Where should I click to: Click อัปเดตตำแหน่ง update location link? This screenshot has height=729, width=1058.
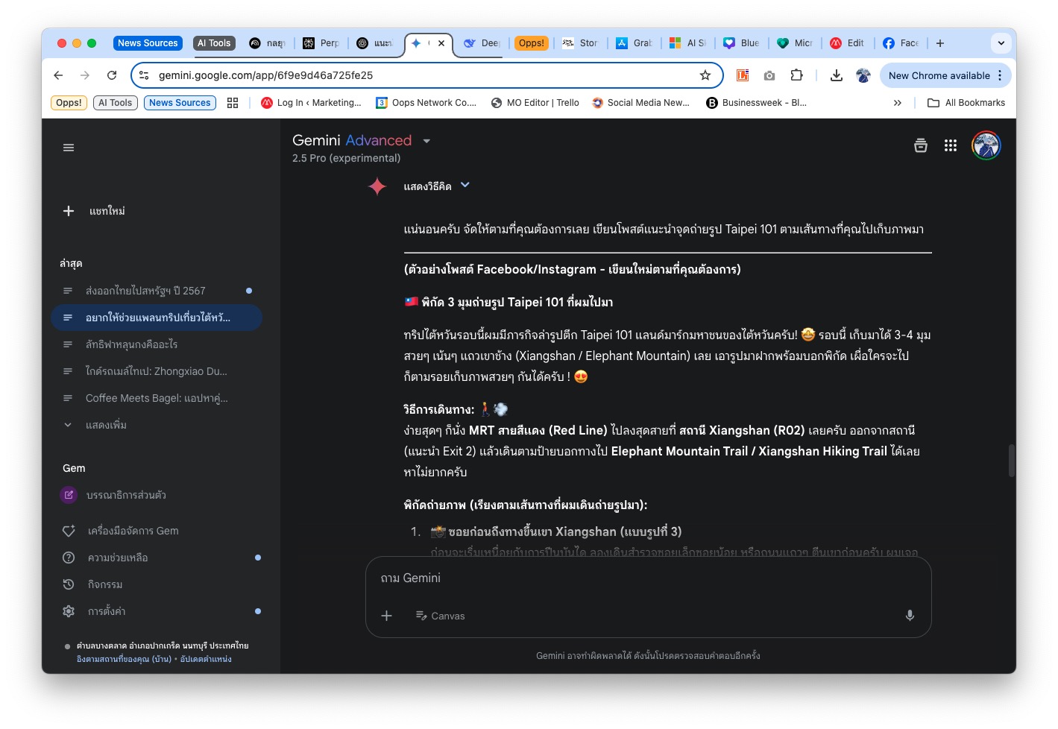(206, 659)
